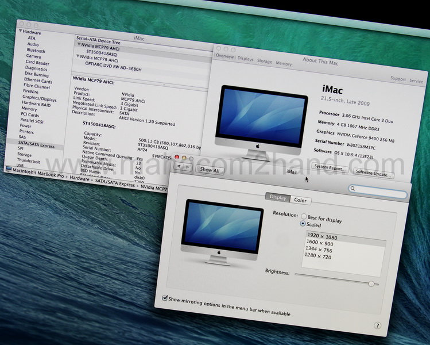Select Best for display resolution option
This screenshot has width=430, height=345.
(x=304, y=216)
